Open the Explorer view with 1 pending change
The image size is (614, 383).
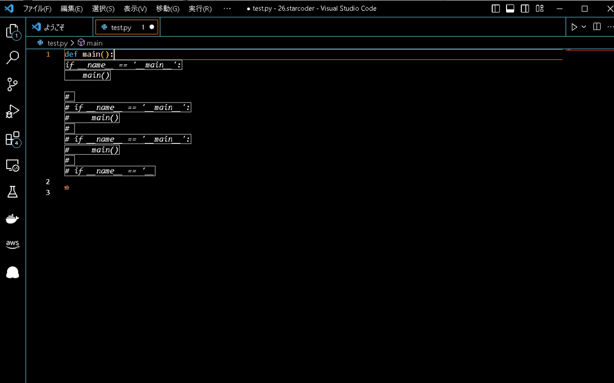(x=13, y=31)
